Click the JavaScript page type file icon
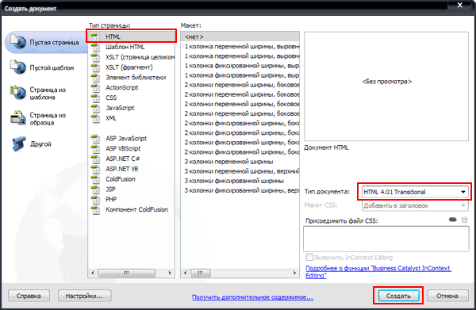 tap(96, 108)
